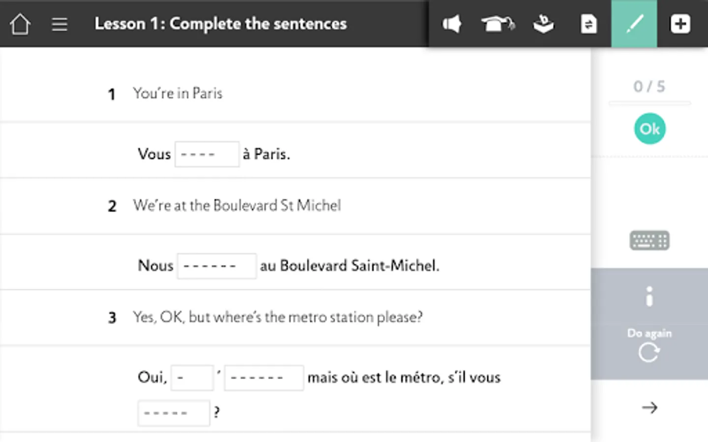Open the hamburger menu
The width and height of the screenshot is (708, 442).
(59, 24)
